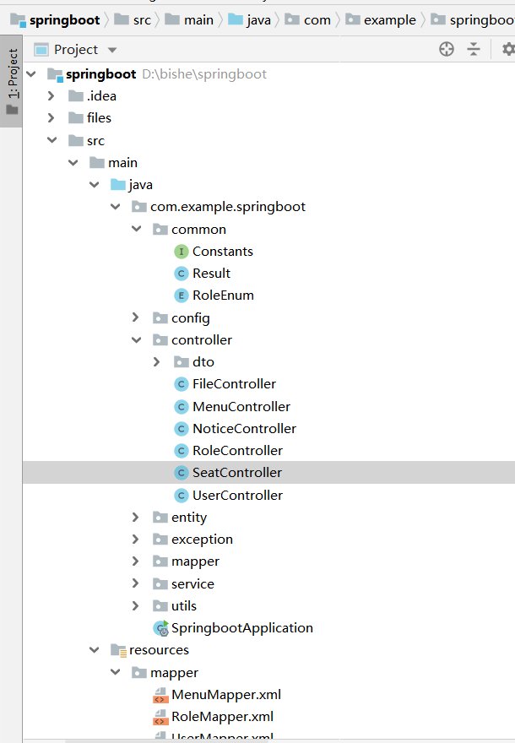Open MenuMapper.xml file
515x743 pixels.
point(225,695)
